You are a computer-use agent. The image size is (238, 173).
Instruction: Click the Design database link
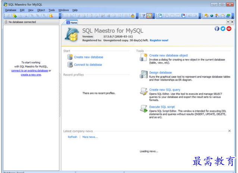pos(160,73)
